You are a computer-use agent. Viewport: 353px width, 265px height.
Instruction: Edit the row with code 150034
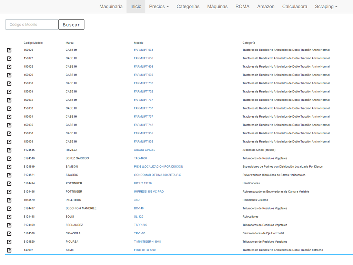9,117
